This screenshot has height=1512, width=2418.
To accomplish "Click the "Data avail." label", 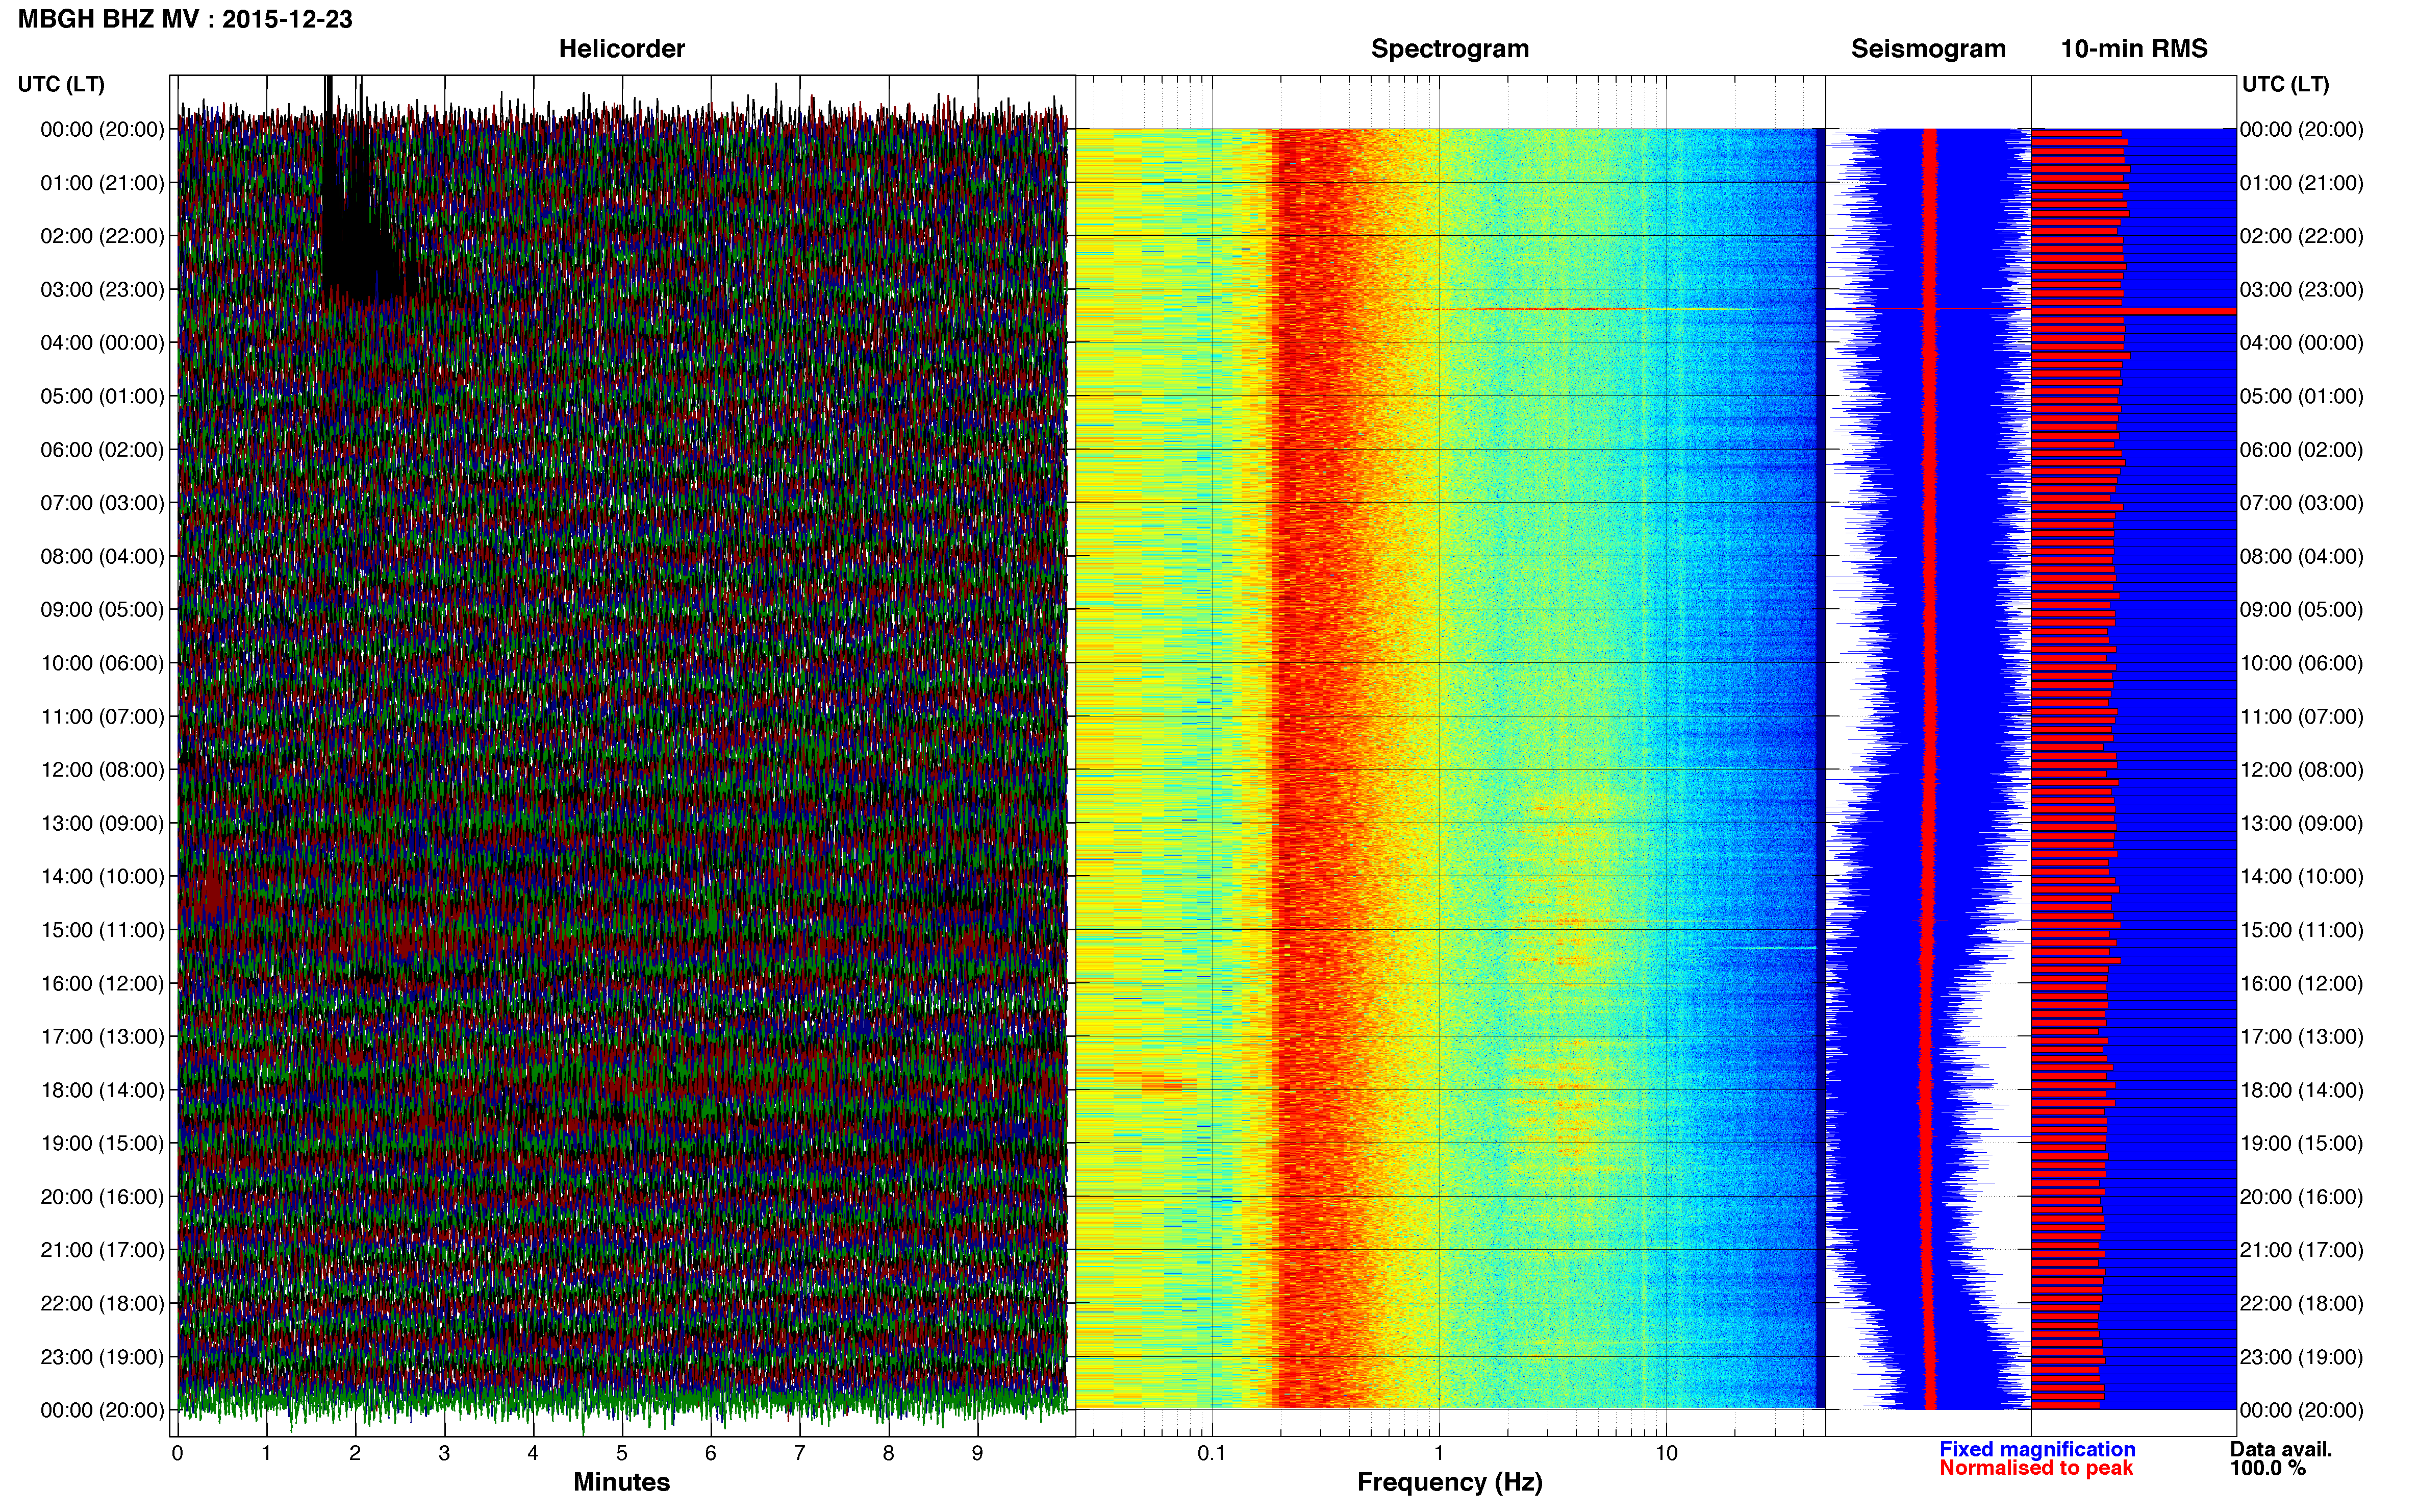I will pos(2281,1449).
